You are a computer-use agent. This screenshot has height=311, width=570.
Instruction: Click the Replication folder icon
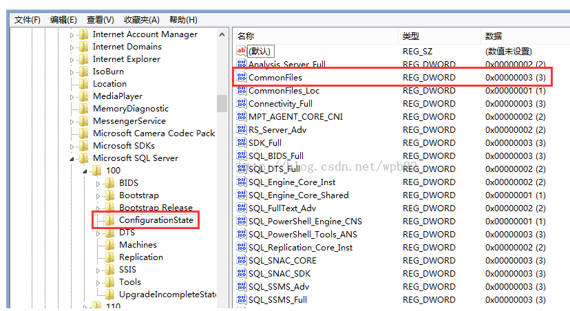109,257
